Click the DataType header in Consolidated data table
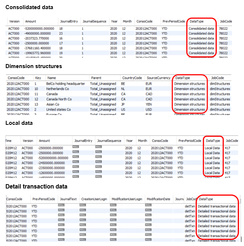 click(196, 21)
